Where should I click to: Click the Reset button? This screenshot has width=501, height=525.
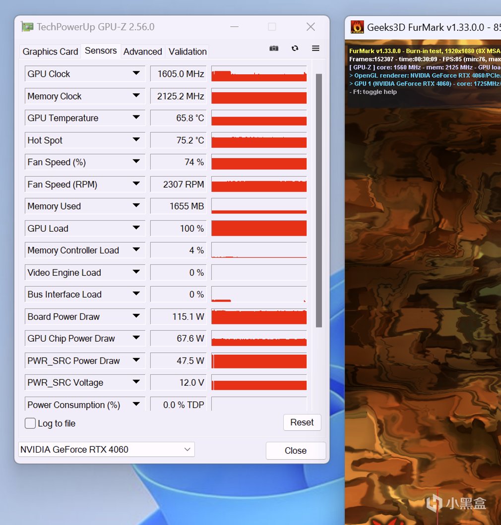[x=302, y=422]
